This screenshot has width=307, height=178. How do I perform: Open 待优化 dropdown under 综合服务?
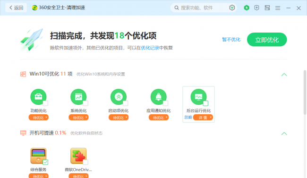coord(39,176)
